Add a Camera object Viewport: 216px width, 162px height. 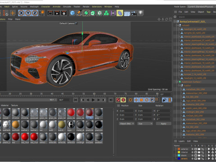click(x=134, y=13)
